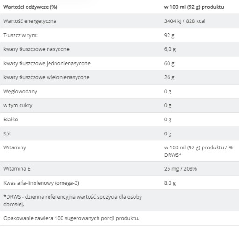Select the '6,0 g' saturated fat value
Image resolution: width=239 pixels, height=227 pixels.
coord(170,49)
